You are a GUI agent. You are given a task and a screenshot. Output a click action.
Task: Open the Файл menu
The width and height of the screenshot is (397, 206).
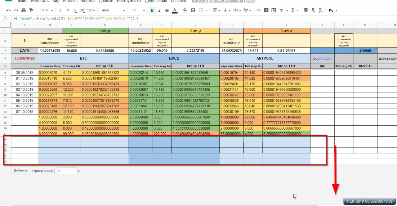coord(22,2)
